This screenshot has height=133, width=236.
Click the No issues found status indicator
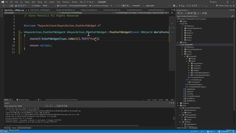pos(22,100)
